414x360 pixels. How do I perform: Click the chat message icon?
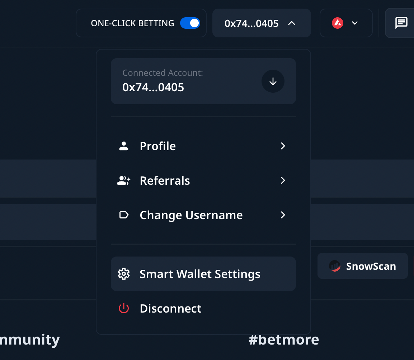coord(401,23)
